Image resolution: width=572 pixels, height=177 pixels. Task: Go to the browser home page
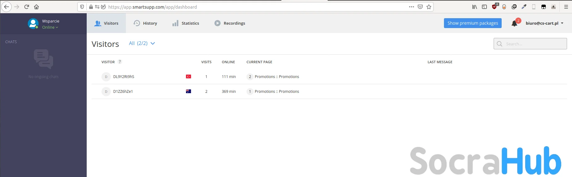coord(36,7)
